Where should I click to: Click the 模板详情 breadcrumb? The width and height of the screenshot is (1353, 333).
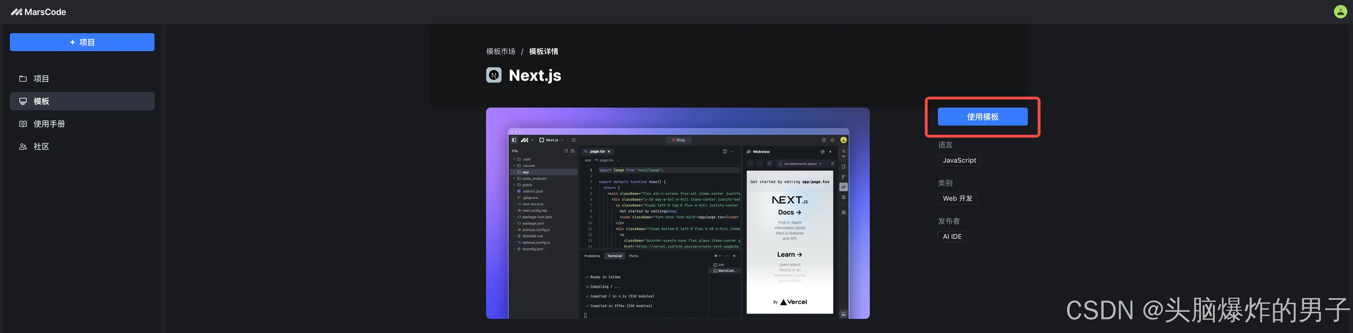[x=544, y=52]
